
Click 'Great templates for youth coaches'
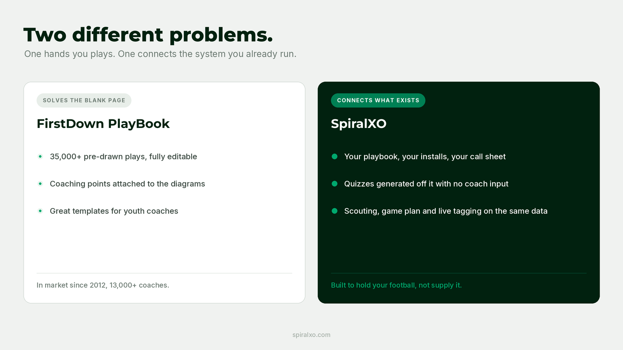click(114, 211)
